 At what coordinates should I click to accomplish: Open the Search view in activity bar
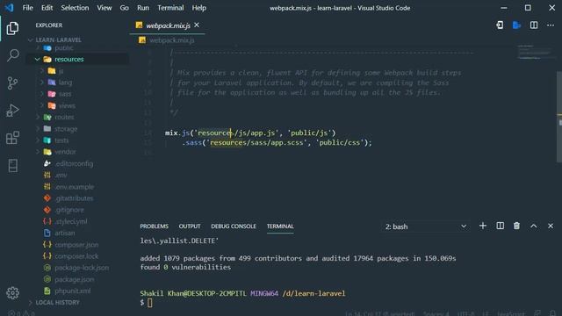12,55
